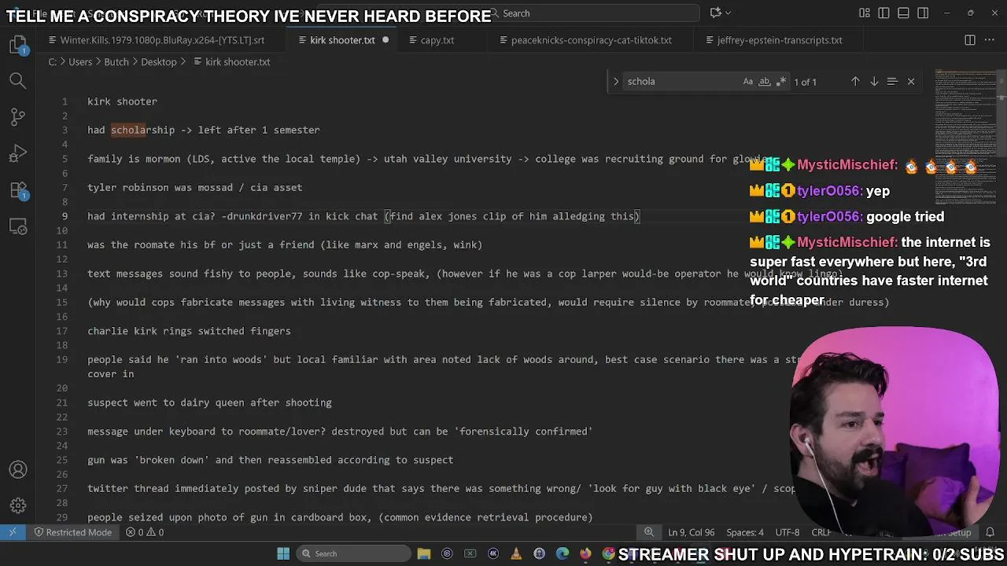Image resolution: width=1007 pixels, height=566 pixels.
Task: Expand the replace field toggle chevron
Action: [x=616, y=81]
